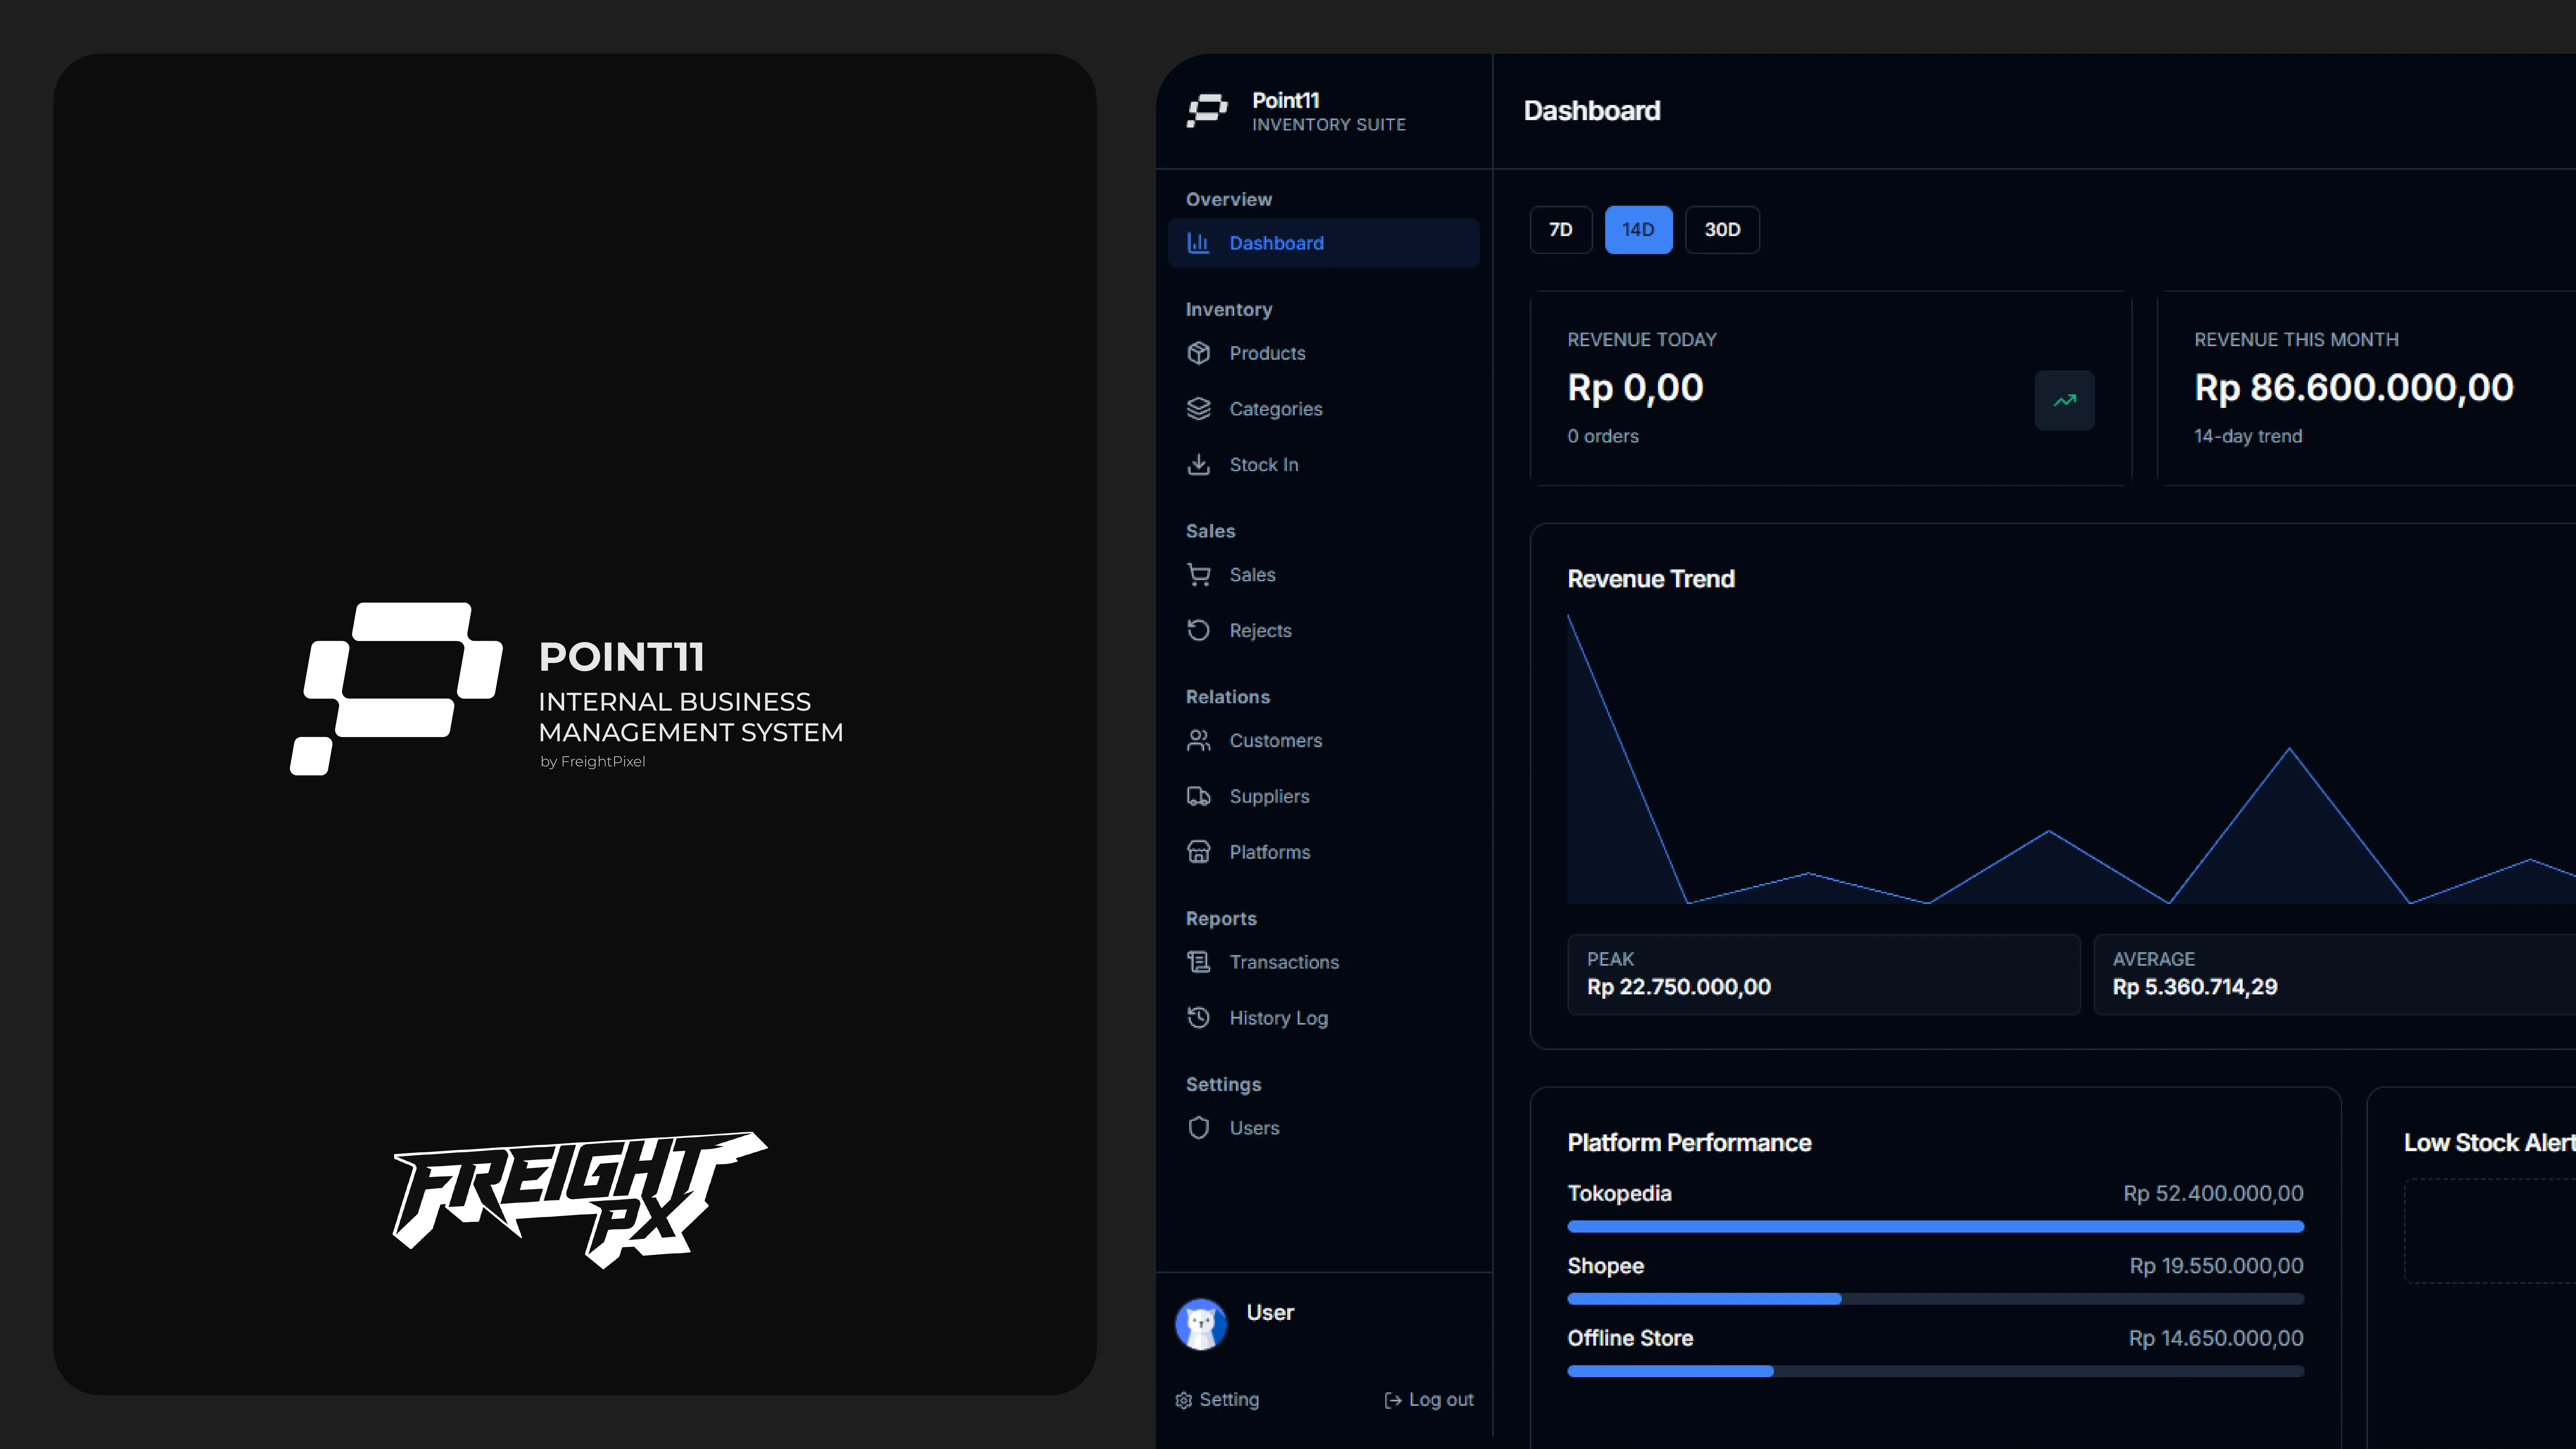The image size is (2576, 1449).
Task: Click the Revenue Trend chart area
Action: coord(2071,759)
